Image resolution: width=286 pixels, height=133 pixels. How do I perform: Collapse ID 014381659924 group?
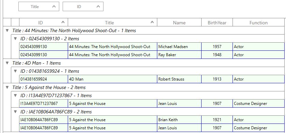pos(15,71)
